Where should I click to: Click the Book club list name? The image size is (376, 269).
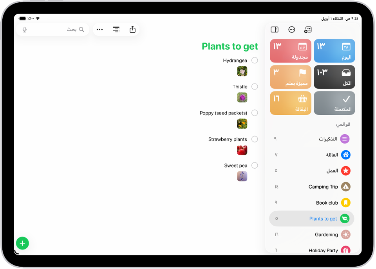pyautogui.click(x=327, y=203)
